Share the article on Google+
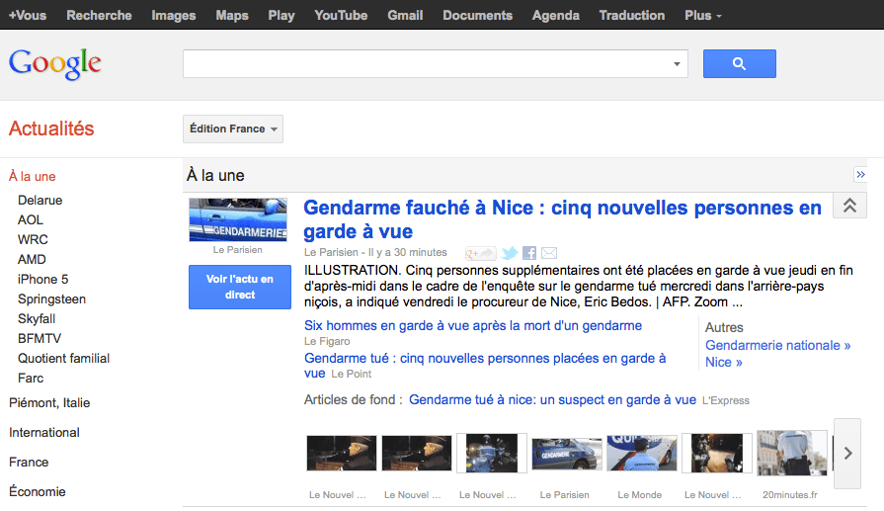 tap(479, 253)
